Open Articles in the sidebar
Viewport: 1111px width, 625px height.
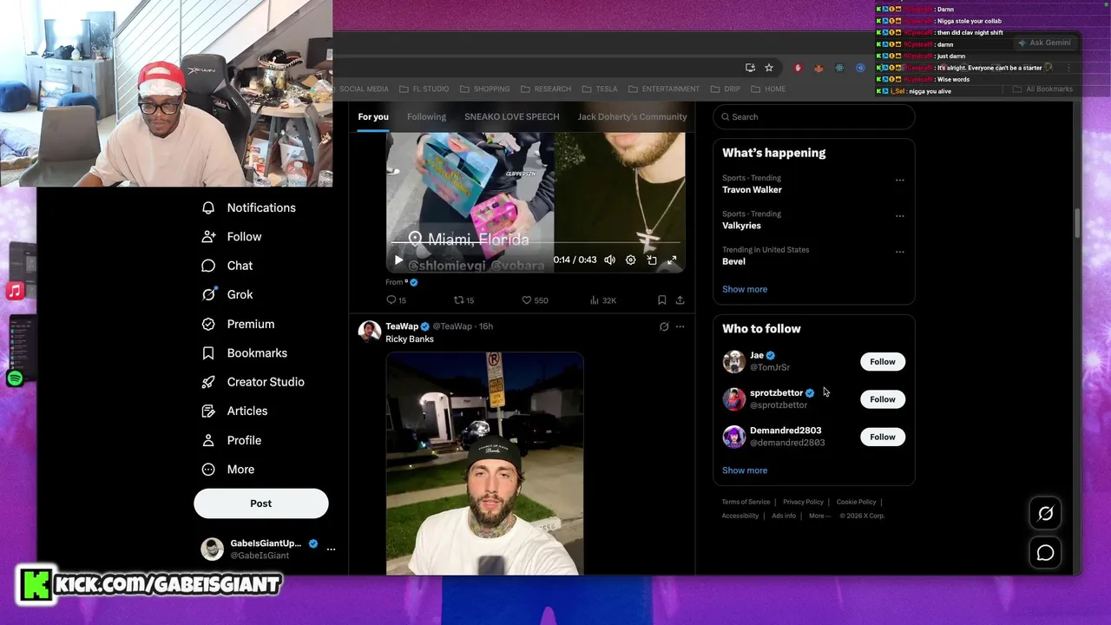(234, 411)
